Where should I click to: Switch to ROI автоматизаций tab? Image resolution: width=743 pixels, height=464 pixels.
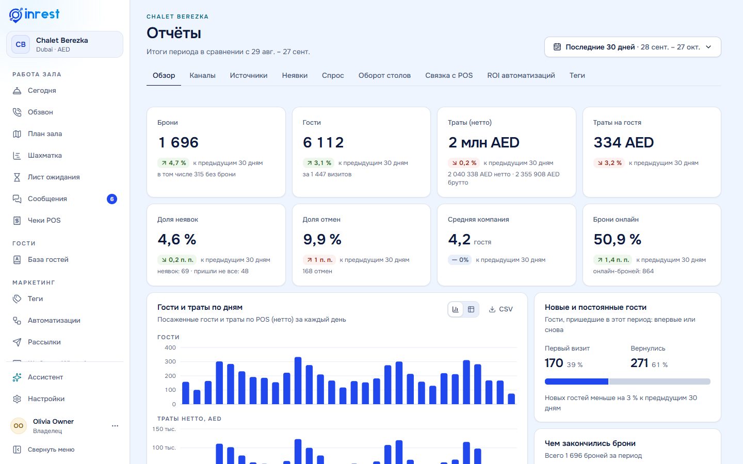[521, 75]
